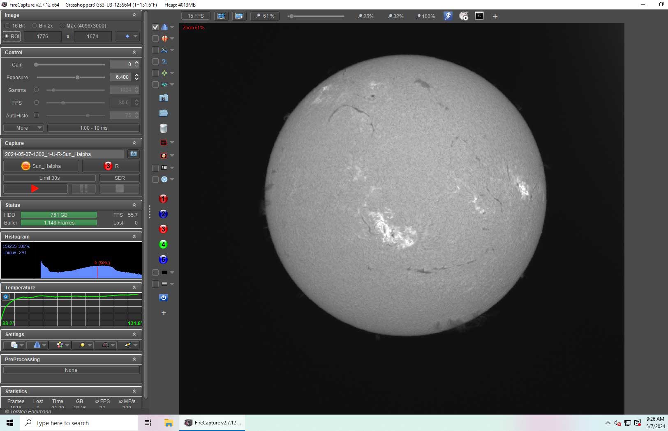Select the ROI radio button

(7, 37)
